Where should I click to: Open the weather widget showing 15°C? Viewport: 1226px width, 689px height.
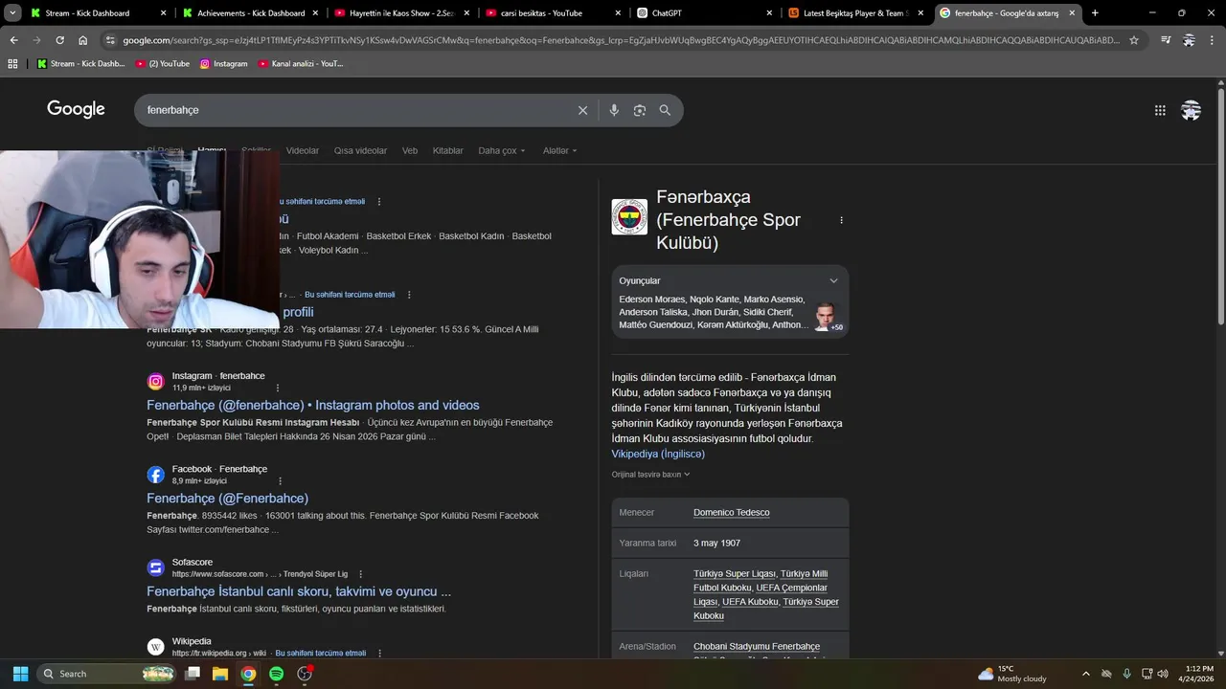tap(1012, 674)
